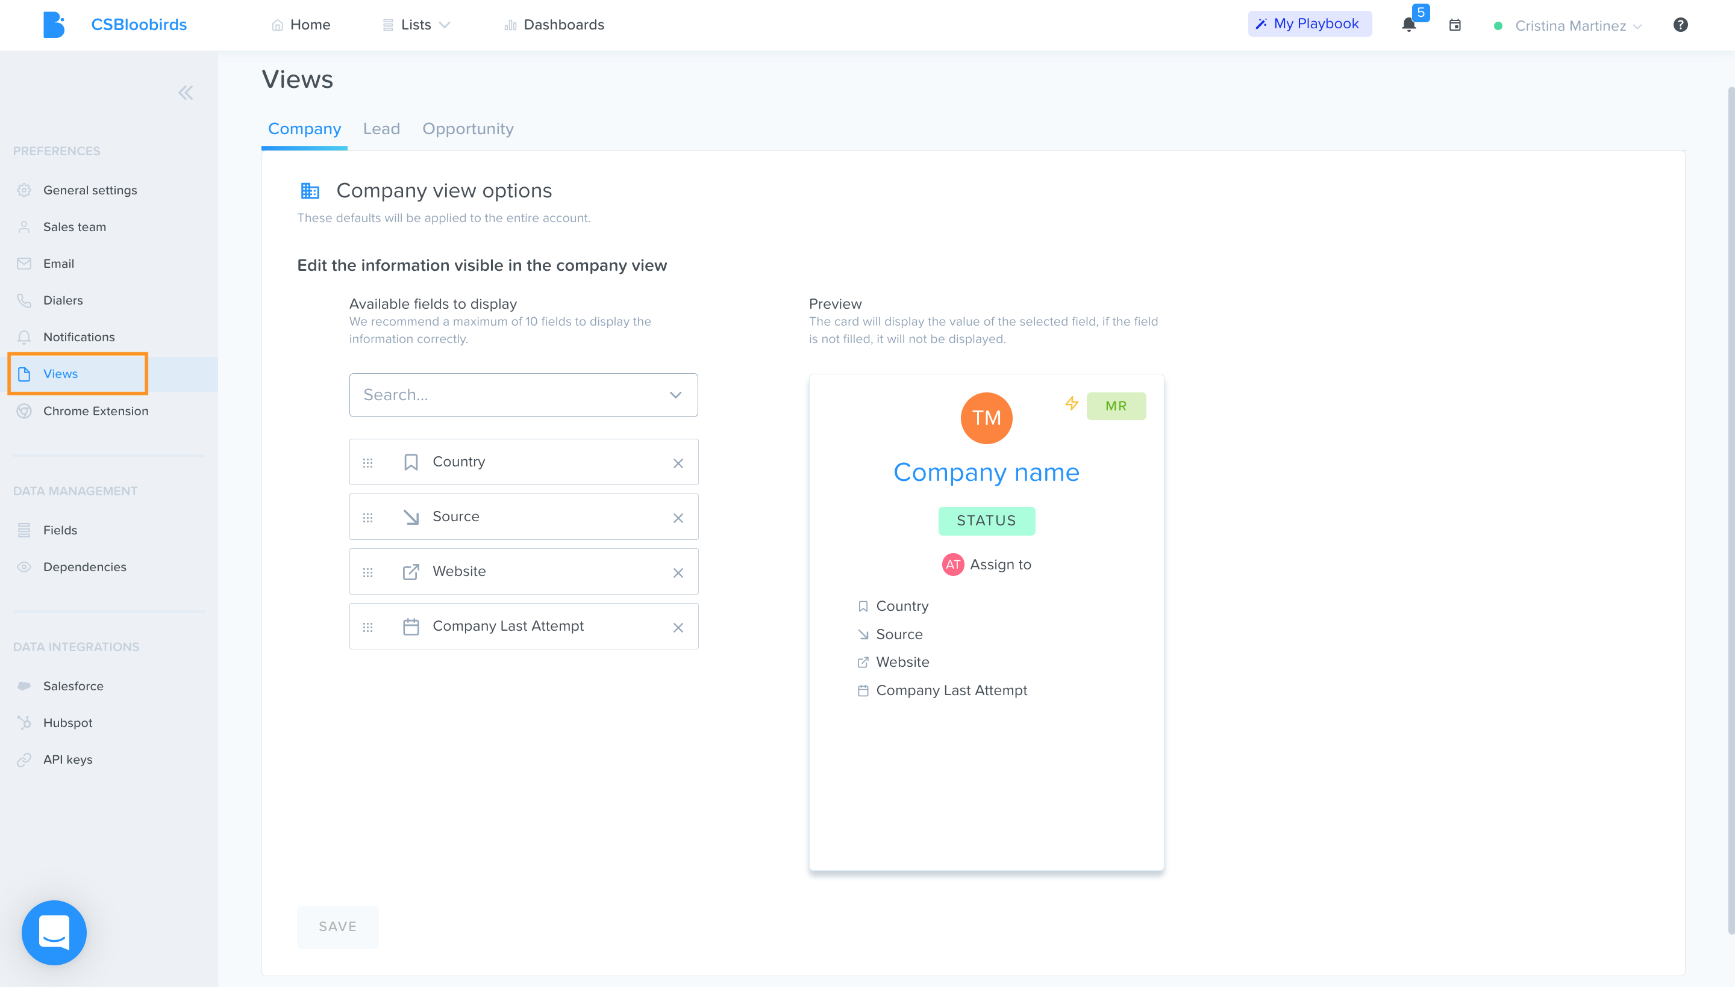Click the CSBloobirds brand name
The width and height of the screenshot is (1735, 987).
[139, 25]
